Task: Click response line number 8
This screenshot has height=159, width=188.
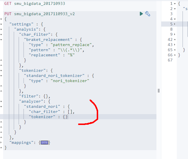Action: [x=171, y=29]
